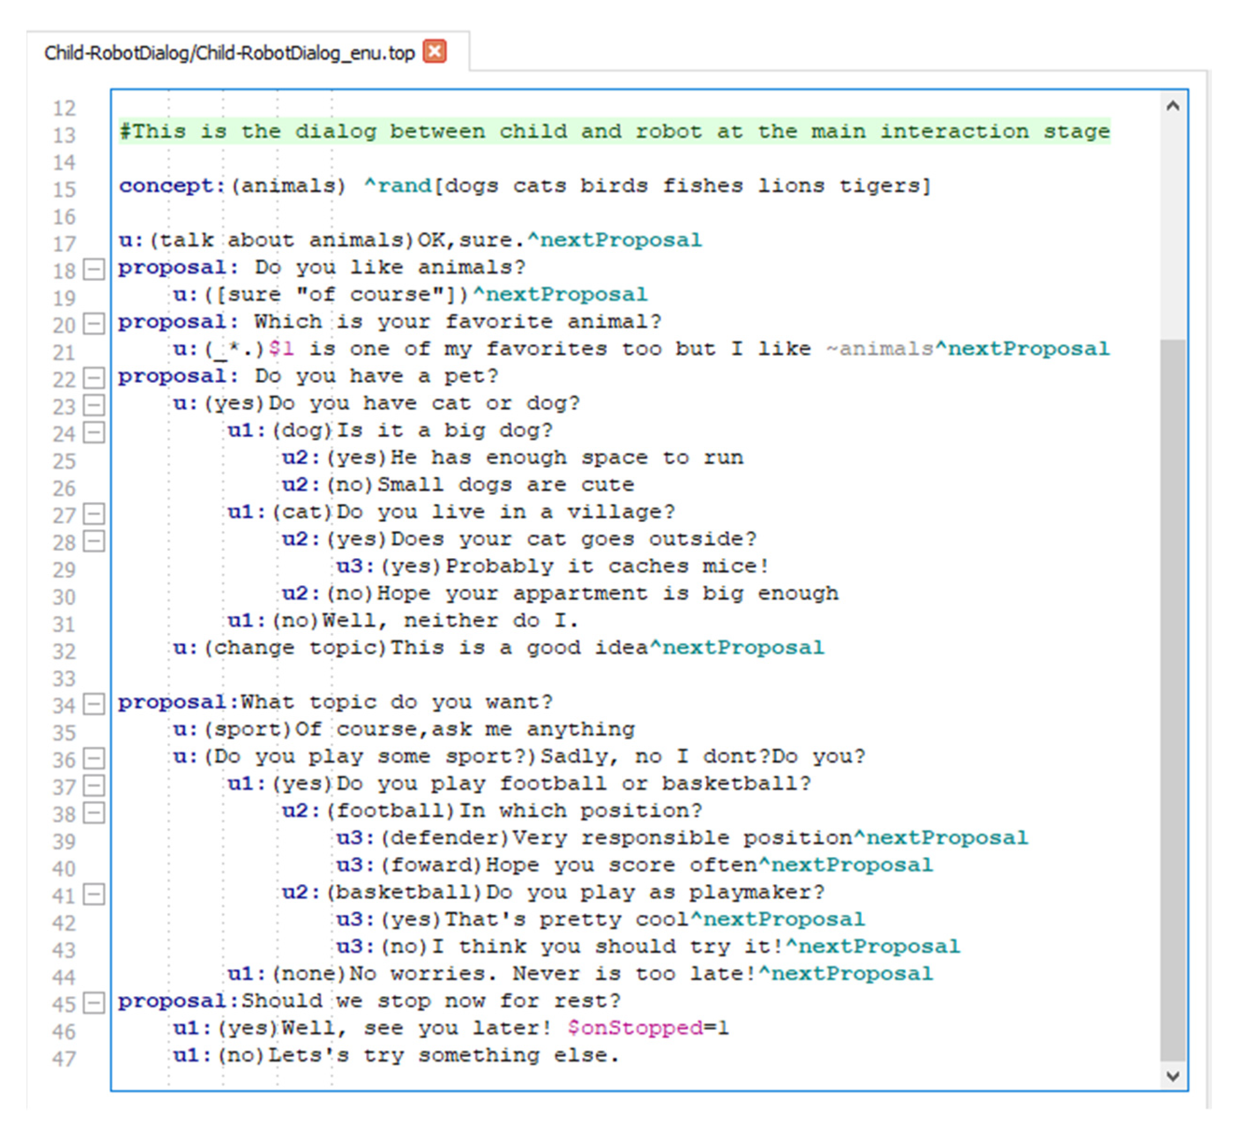The height and width of the screenshot is (1137, 1233).
Task: Click 'In which position?' text
Action: [580, 811]
